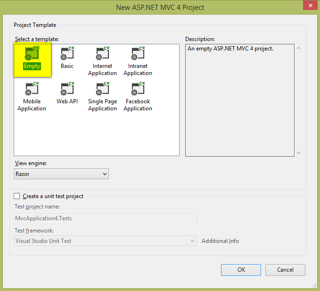
Task: Click the OK button
Action: [241, 270]
